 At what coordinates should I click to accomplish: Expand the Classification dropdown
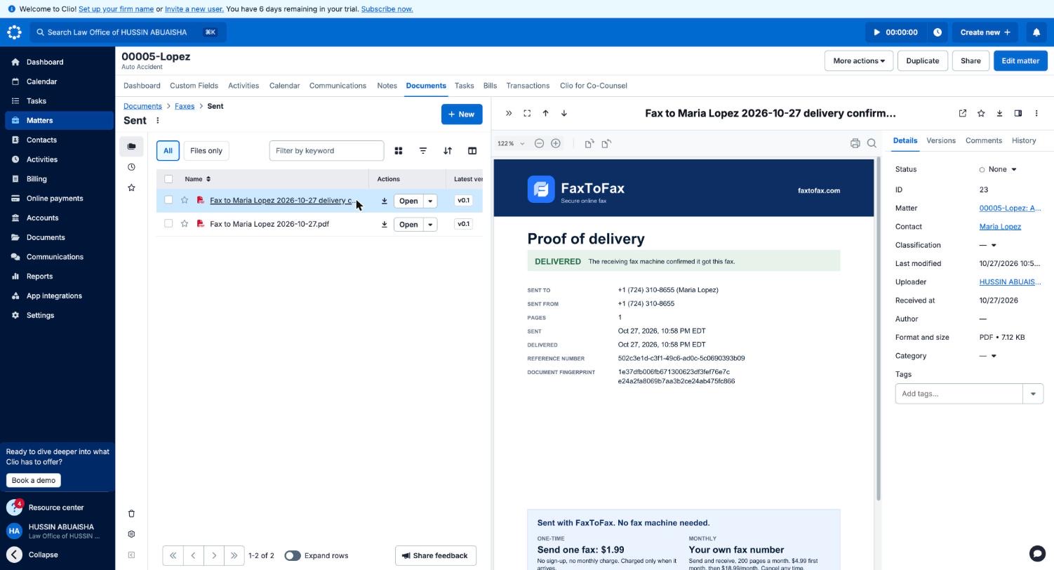[x=988, y=245]
